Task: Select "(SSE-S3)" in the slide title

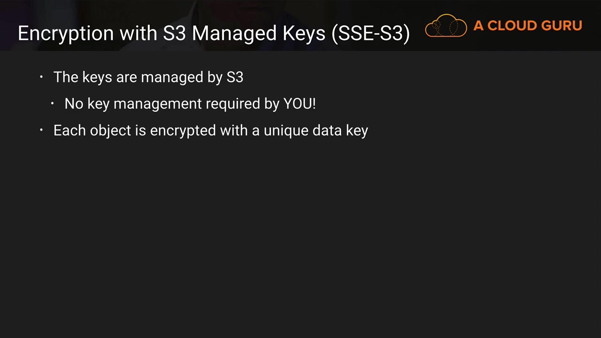Action: [x=370, y=34]
